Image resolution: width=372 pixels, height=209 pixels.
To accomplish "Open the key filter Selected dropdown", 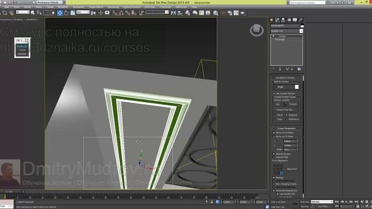I will tap(322, 202).
